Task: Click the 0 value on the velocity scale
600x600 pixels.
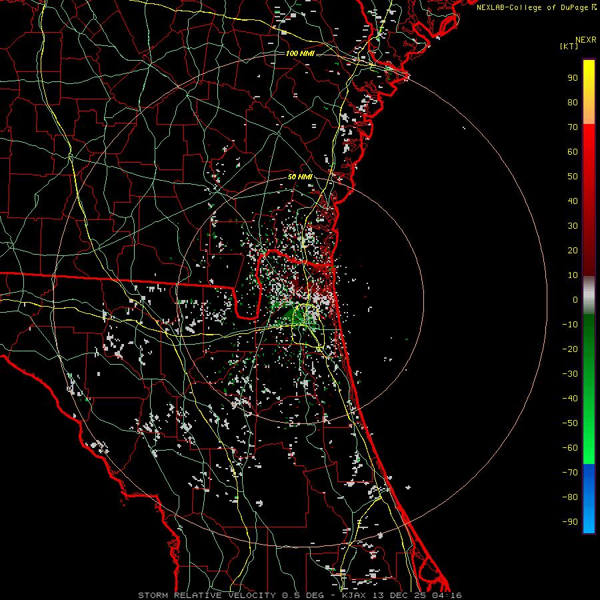Action: coord(574,300)
